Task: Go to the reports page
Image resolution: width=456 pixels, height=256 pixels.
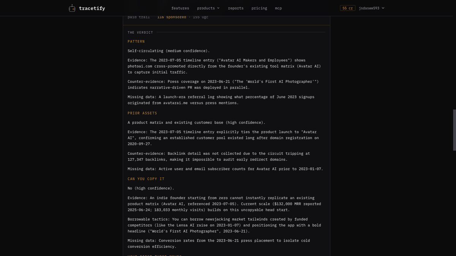Action: tap(236, 8)
